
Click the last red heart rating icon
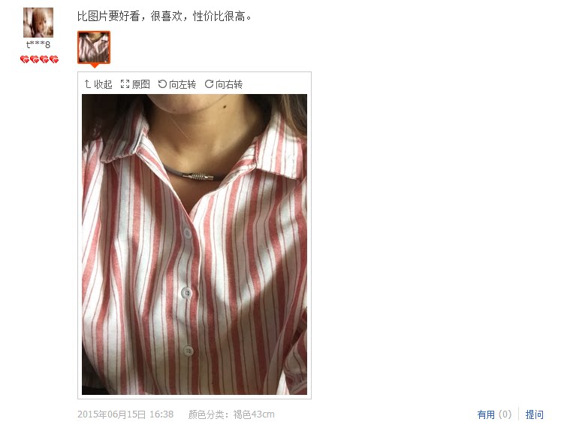tap(54, 59)
